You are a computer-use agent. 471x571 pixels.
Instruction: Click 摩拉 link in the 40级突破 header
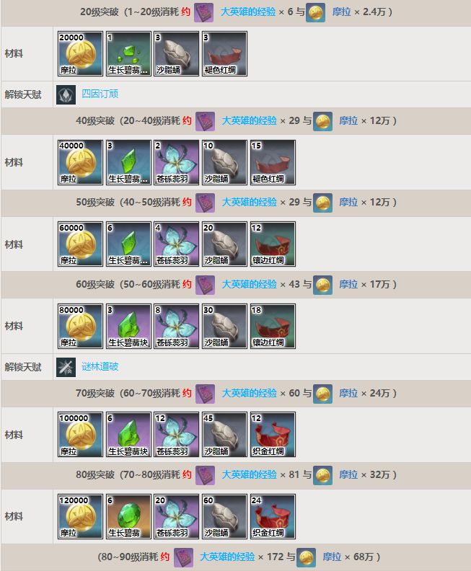[348, 120]
